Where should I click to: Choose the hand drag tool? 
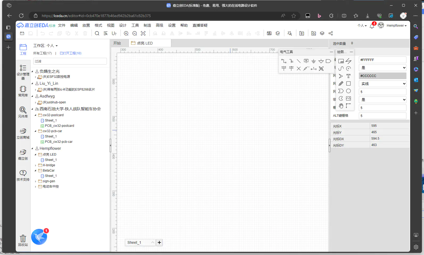pos(341,106)
